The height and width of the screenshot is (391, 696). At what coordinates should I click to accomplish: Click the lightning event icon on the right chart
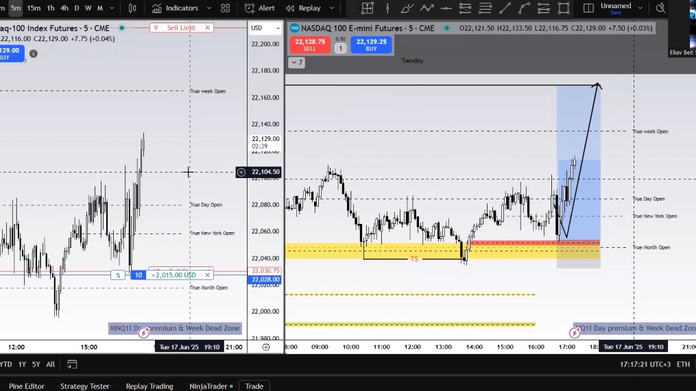[x=575, y=333]
